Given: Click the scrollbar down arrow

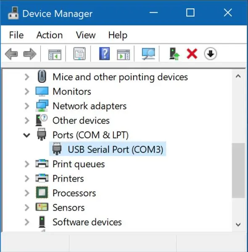Looking at the screenshot, I should tap(238, 224).
